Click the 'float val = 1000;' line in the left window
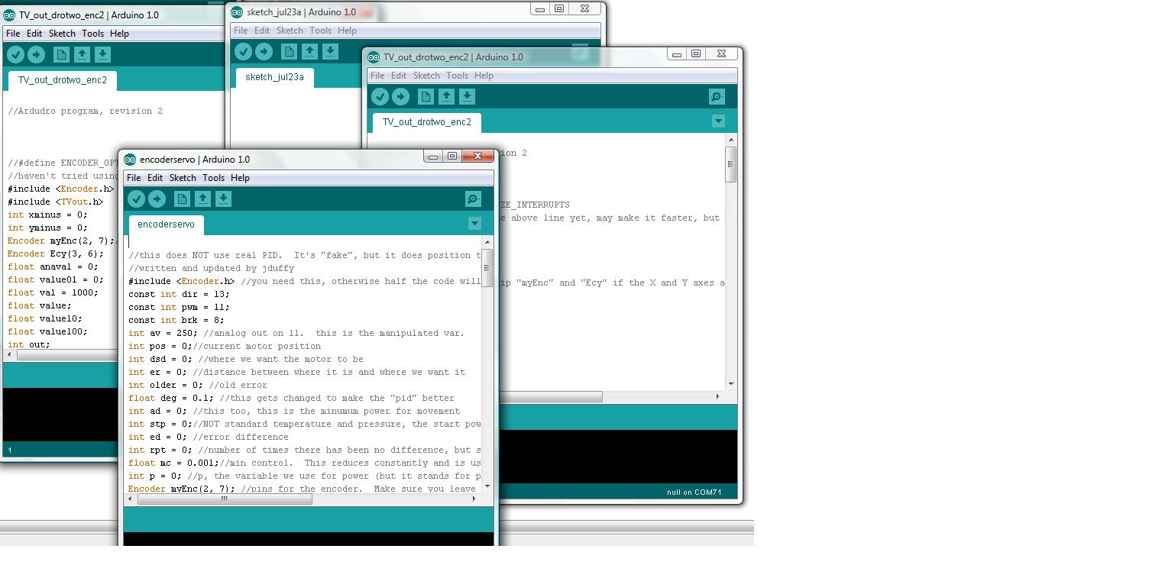This screenshot has width=1175, height=578. click(53, 293)
